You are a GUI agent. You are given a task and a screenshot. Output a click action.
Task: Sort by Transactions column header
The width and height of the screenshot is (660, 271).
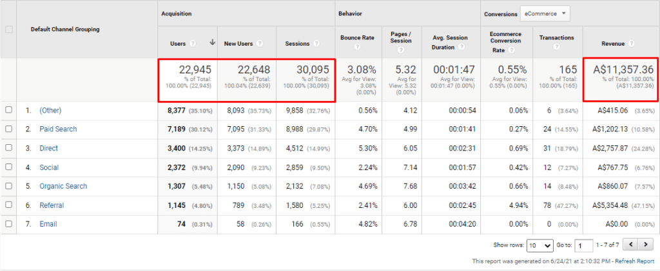click(x=556, y=37)
